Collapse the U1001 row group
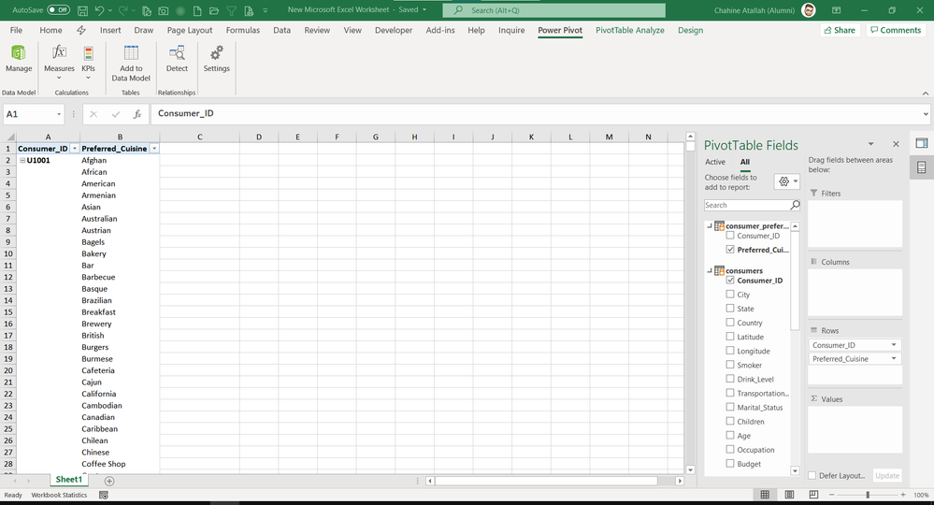Viewport: 934px width, 505px height. click(22, 160)
